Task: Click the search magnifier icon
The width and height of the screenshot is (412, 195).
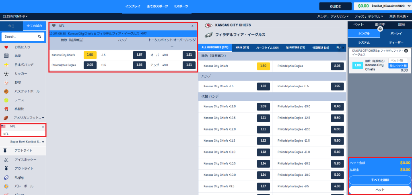Action: point(39,37)
